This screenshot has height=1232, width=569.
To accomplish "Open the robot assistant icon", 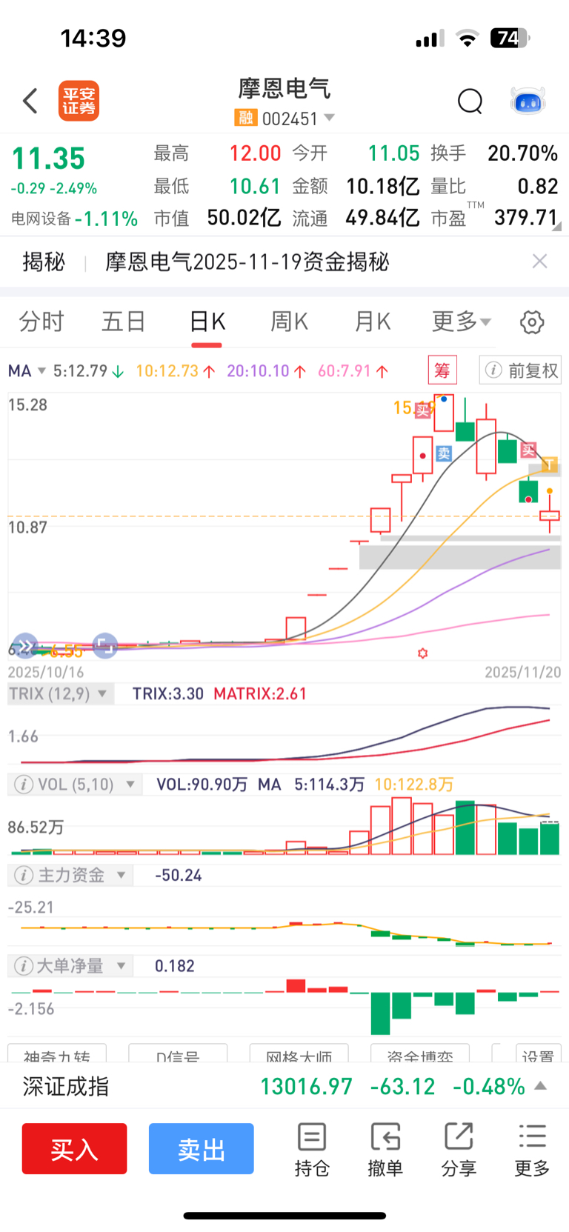I will point(528,101).
